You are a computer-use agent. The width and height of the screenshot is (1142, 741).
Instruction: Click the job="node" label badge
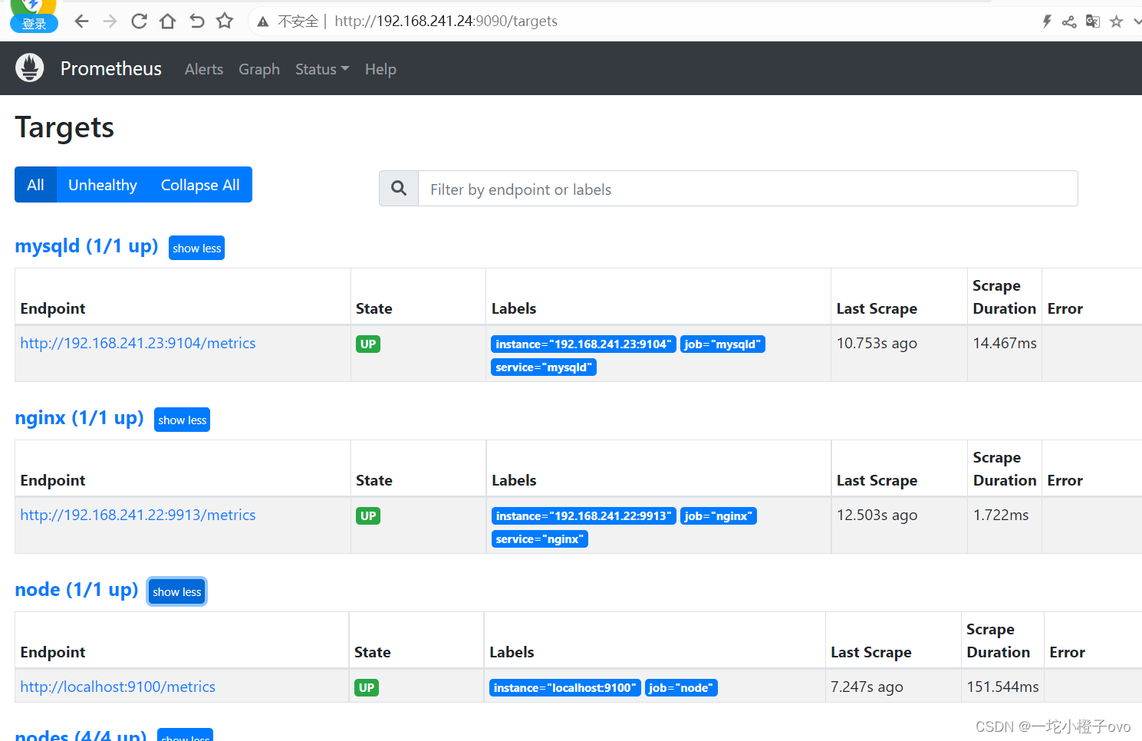681,688
